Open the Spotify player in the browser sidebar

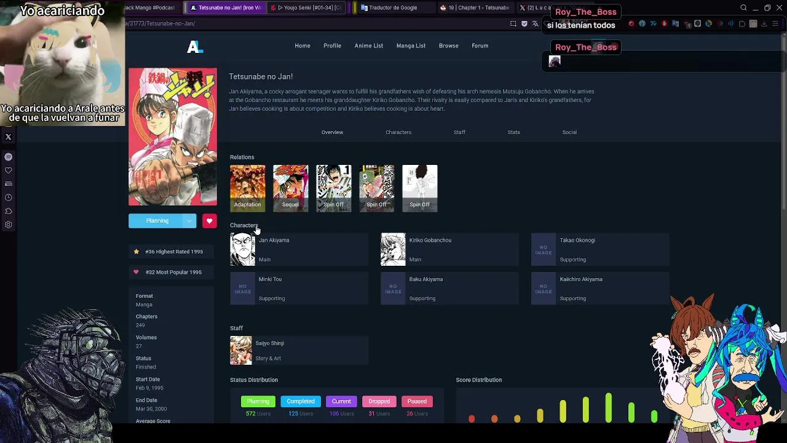point(9,157)
